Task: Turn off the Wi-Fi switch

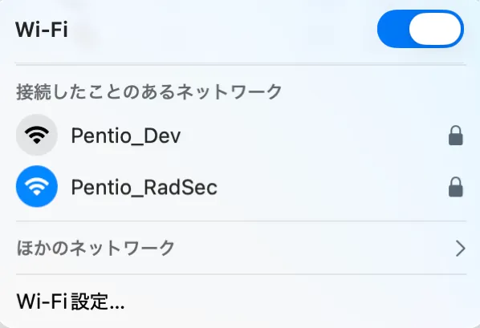Action: pos(421,29)
